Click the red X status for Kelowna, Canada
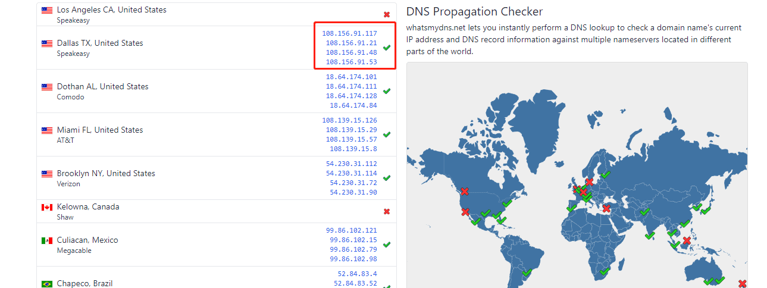 click(387, 211)
